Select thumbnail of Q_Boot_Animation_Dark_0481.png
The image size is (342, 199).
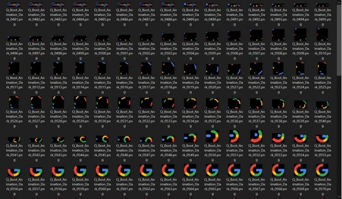pos(14,4)
